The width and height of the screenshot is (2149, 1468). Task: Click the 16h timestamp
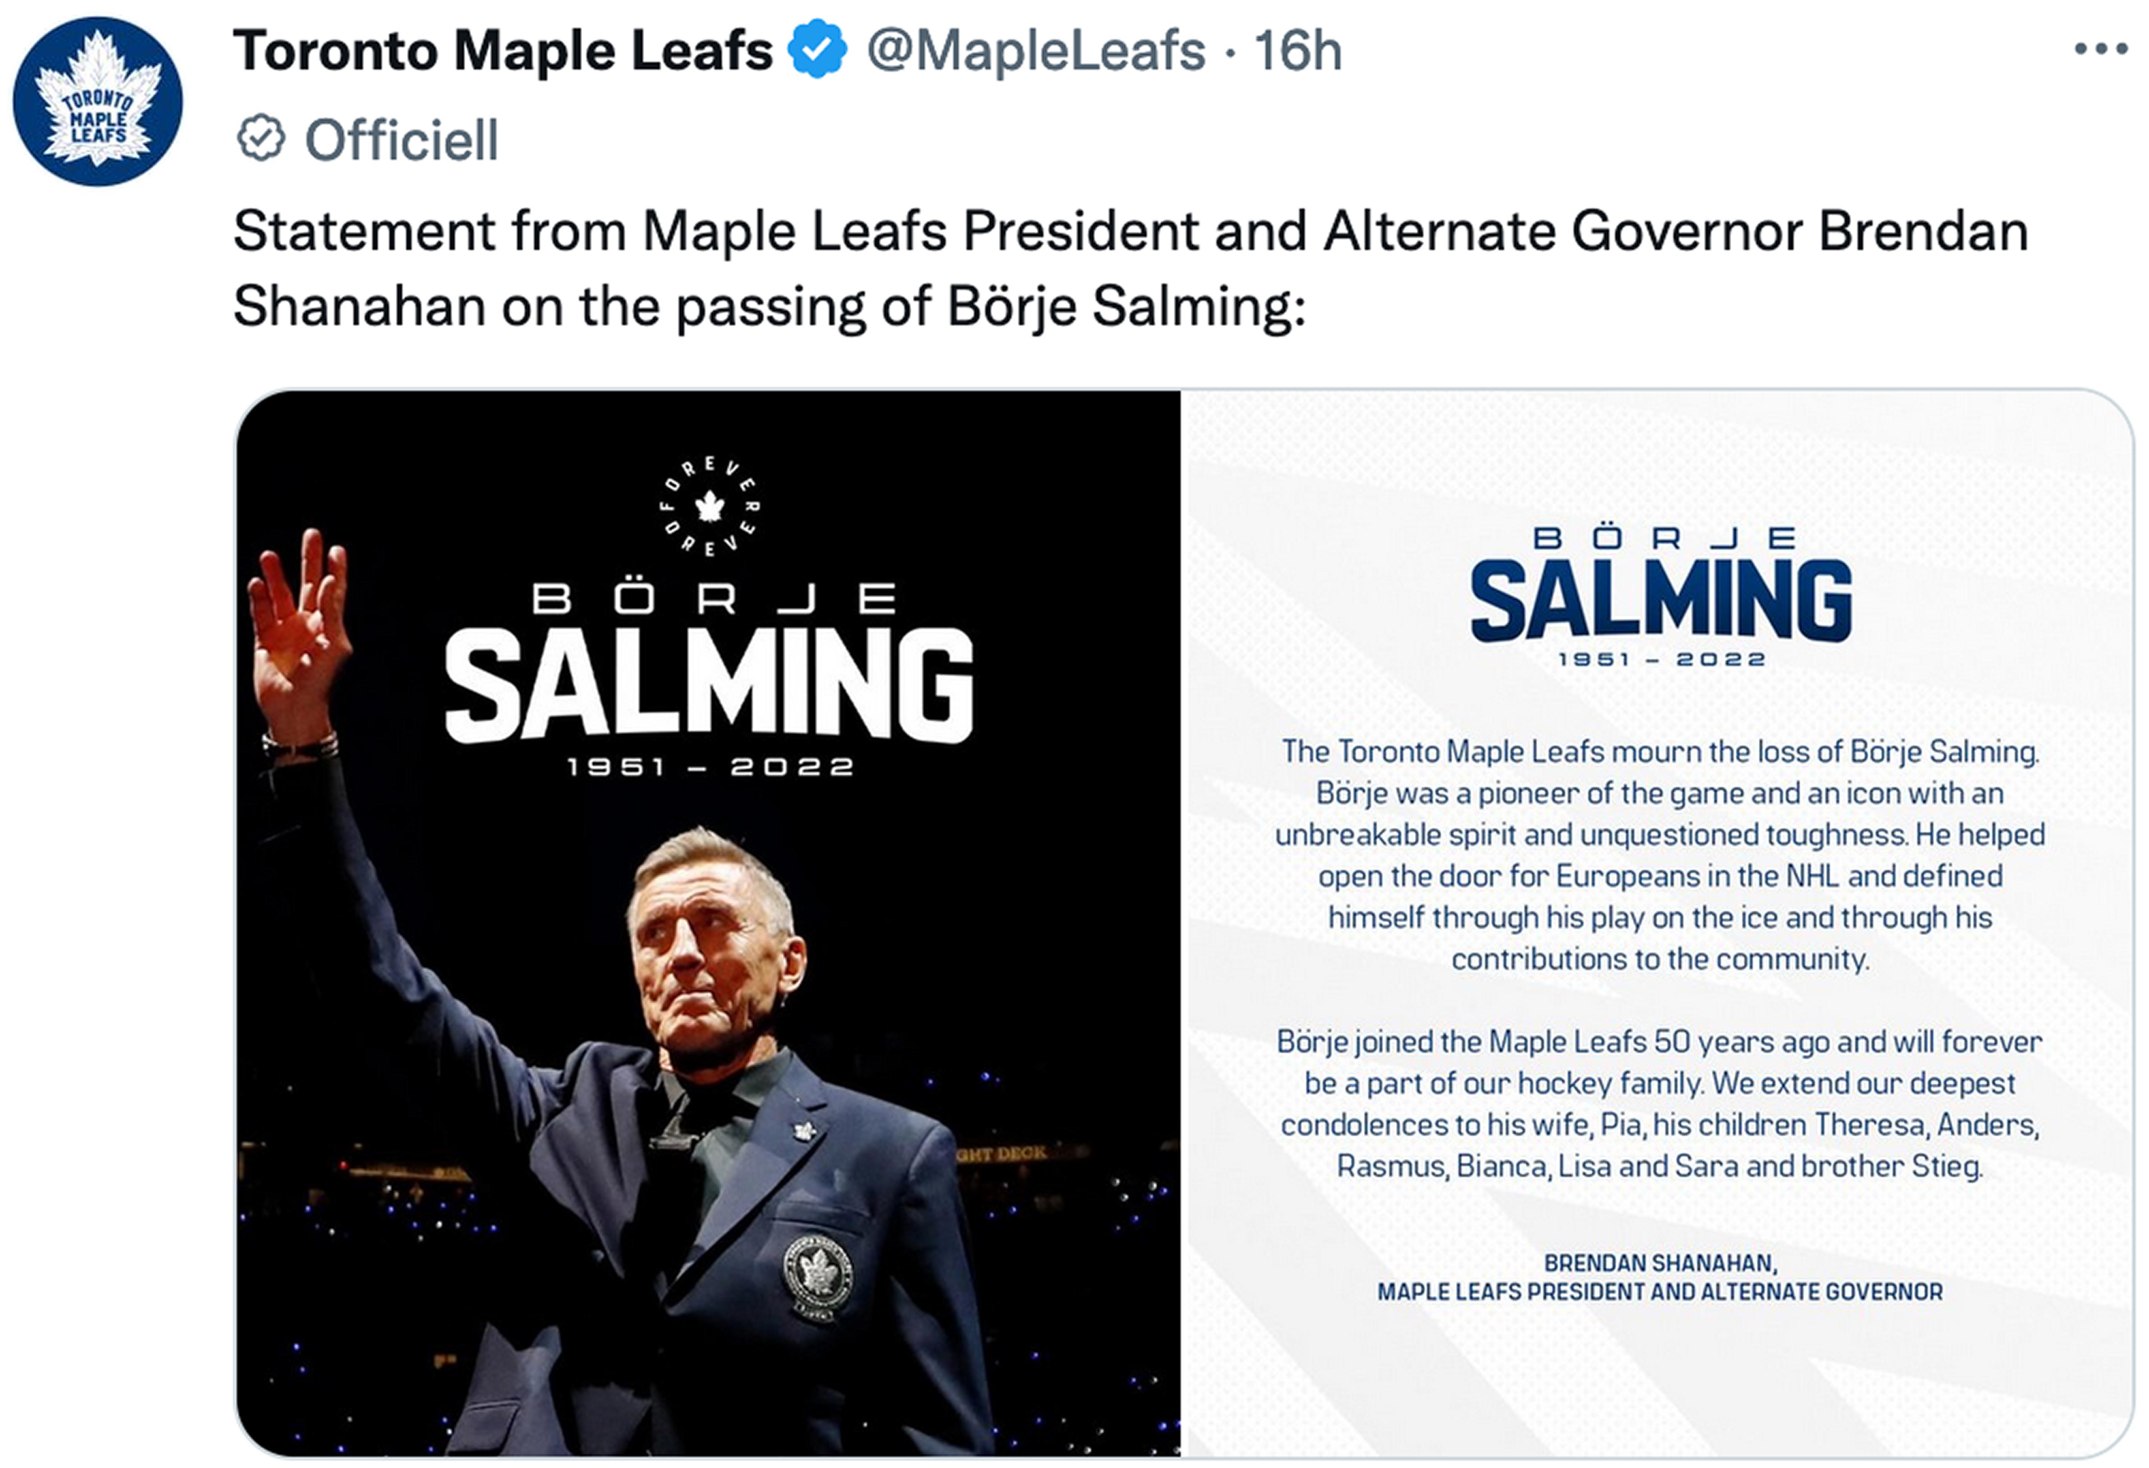click(x=1297, y=50)
